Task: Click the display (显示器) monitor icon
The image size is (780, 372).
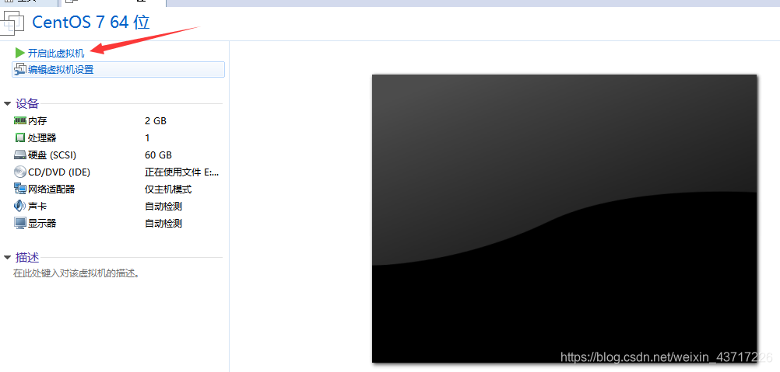Action: point(20,223)
